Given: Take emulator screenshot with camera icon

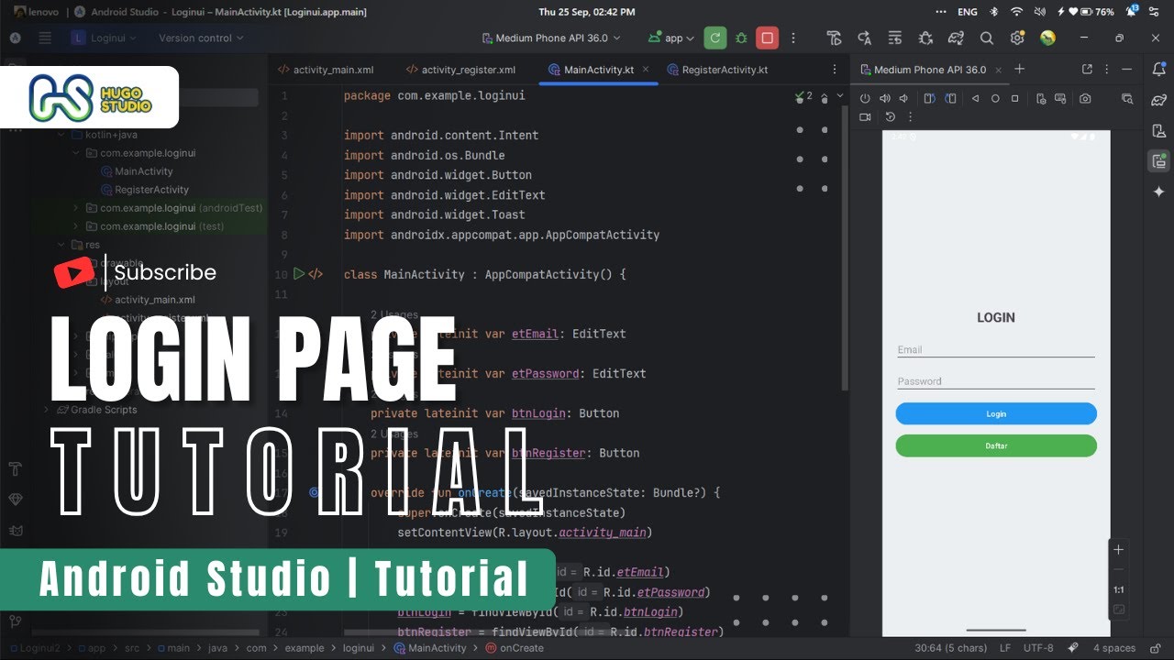Looking at the screenshot, I should 1085,98.
